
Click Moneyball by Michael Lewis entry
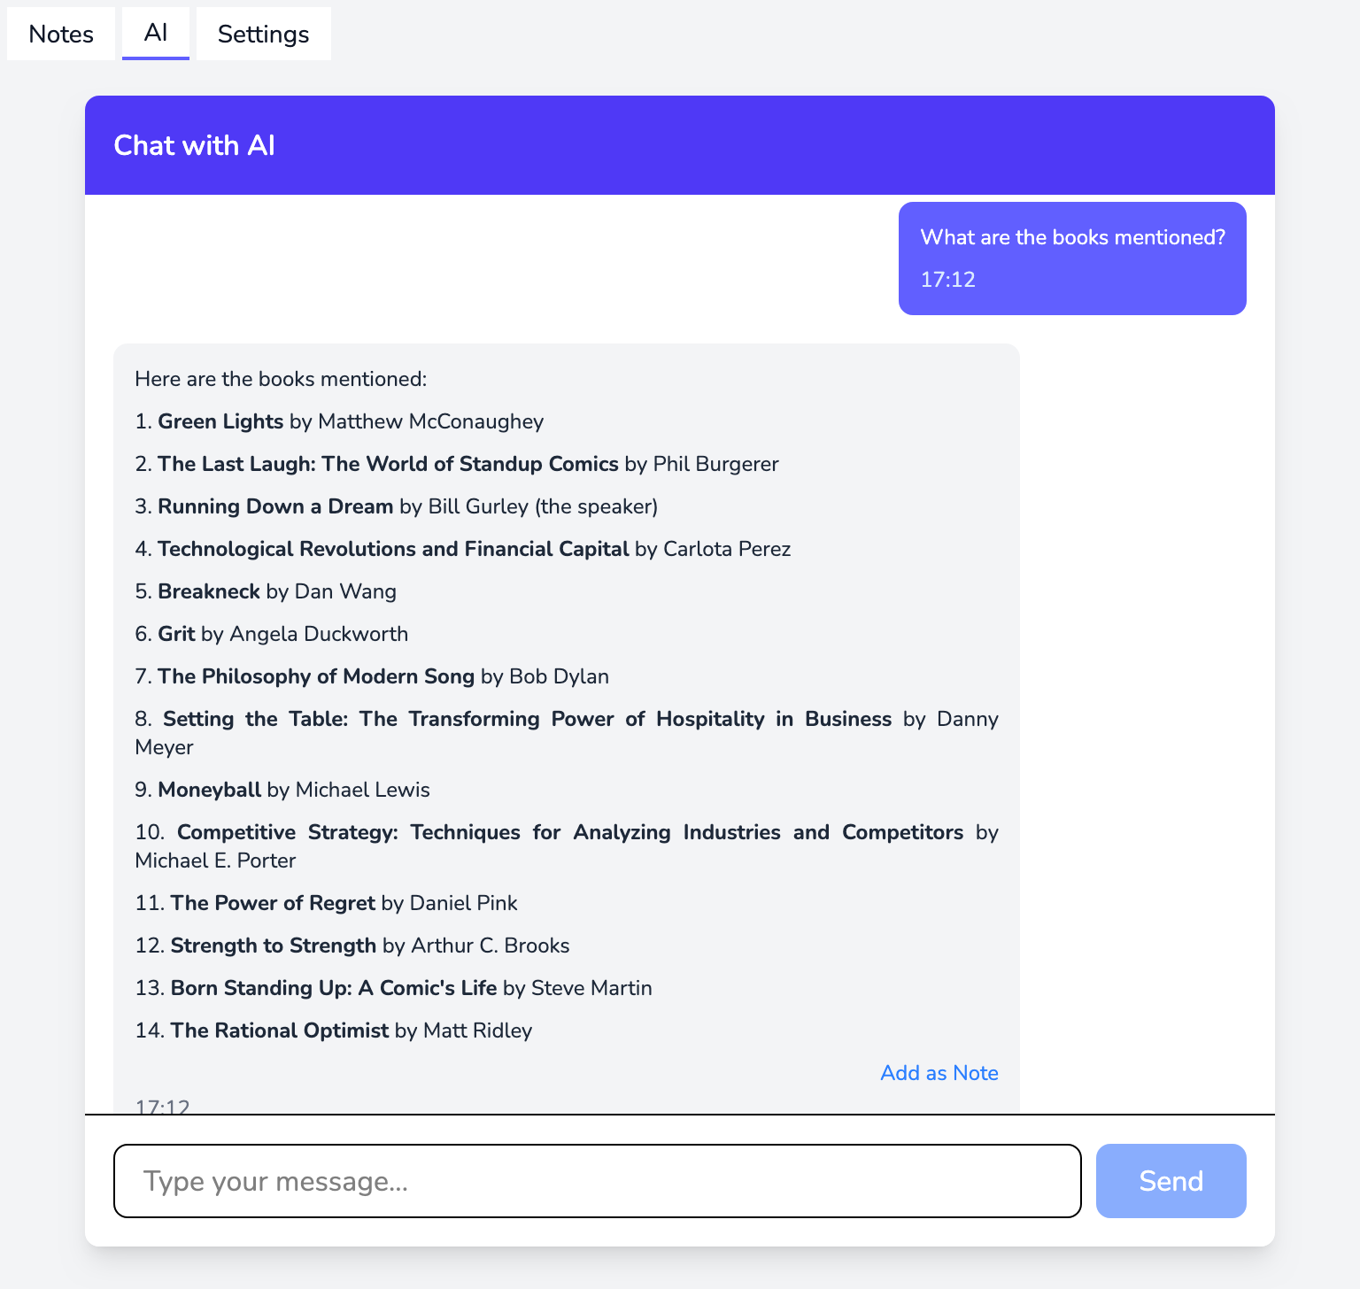tap(282, 790)
